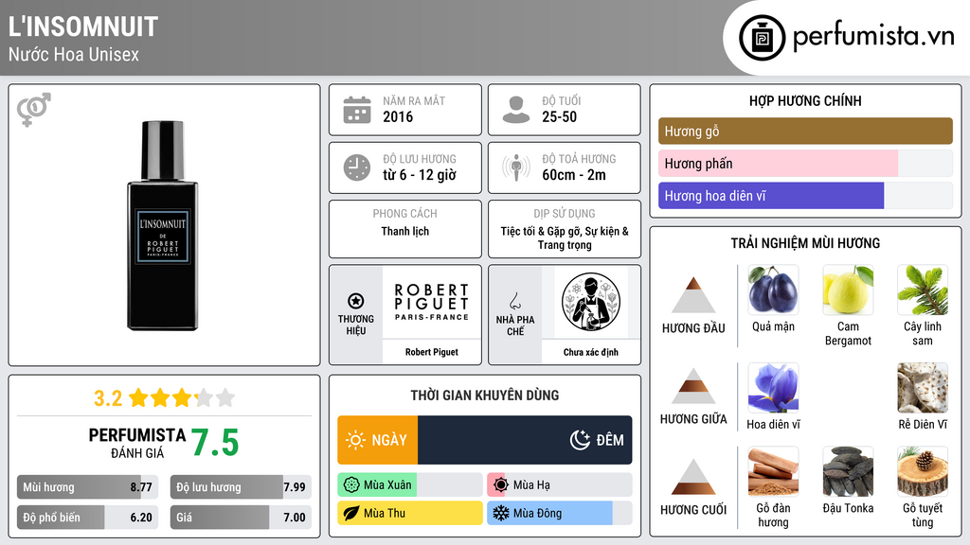Click the flower icon for Mùa Xuân
This screenshot has height=545, width=970.
coord(351,485)
